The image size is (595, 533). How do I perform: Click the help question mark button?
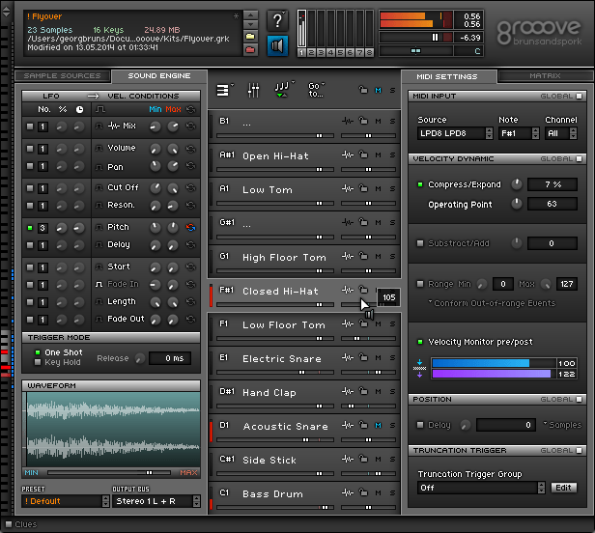[277, 20]
